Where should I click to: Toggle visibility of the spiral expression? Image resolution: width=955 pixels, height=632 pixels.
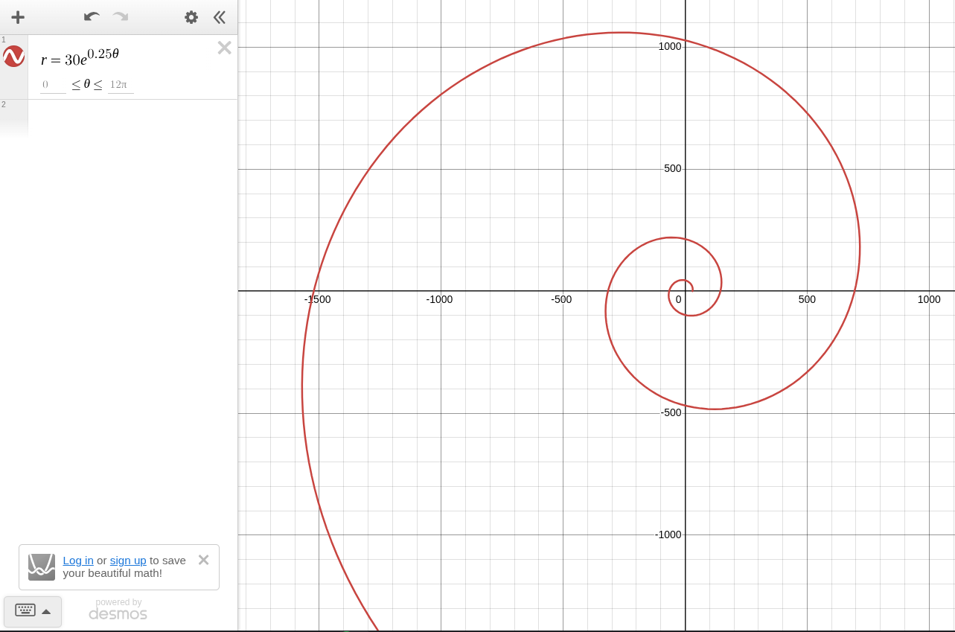(x=14, y=56)
